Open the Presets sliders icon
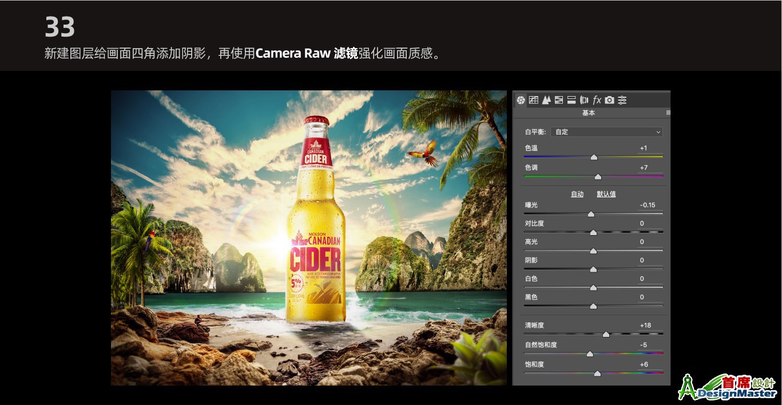The image size is (782, 405). [622, 100]
